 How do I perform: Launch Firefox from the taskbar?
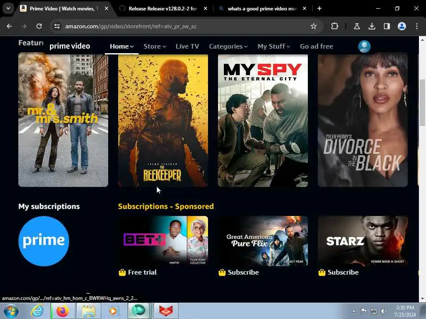coord(62,311)
